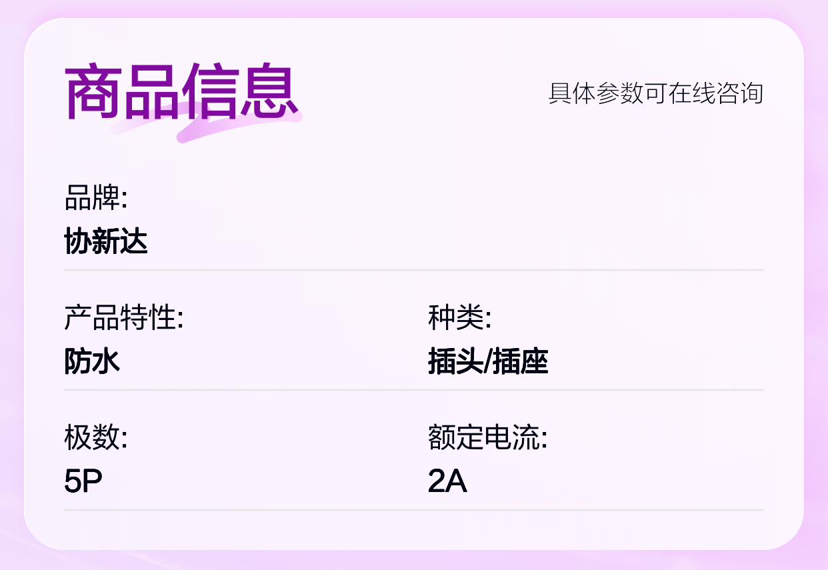Select the brand value 协新达

[x=106, y=241]
